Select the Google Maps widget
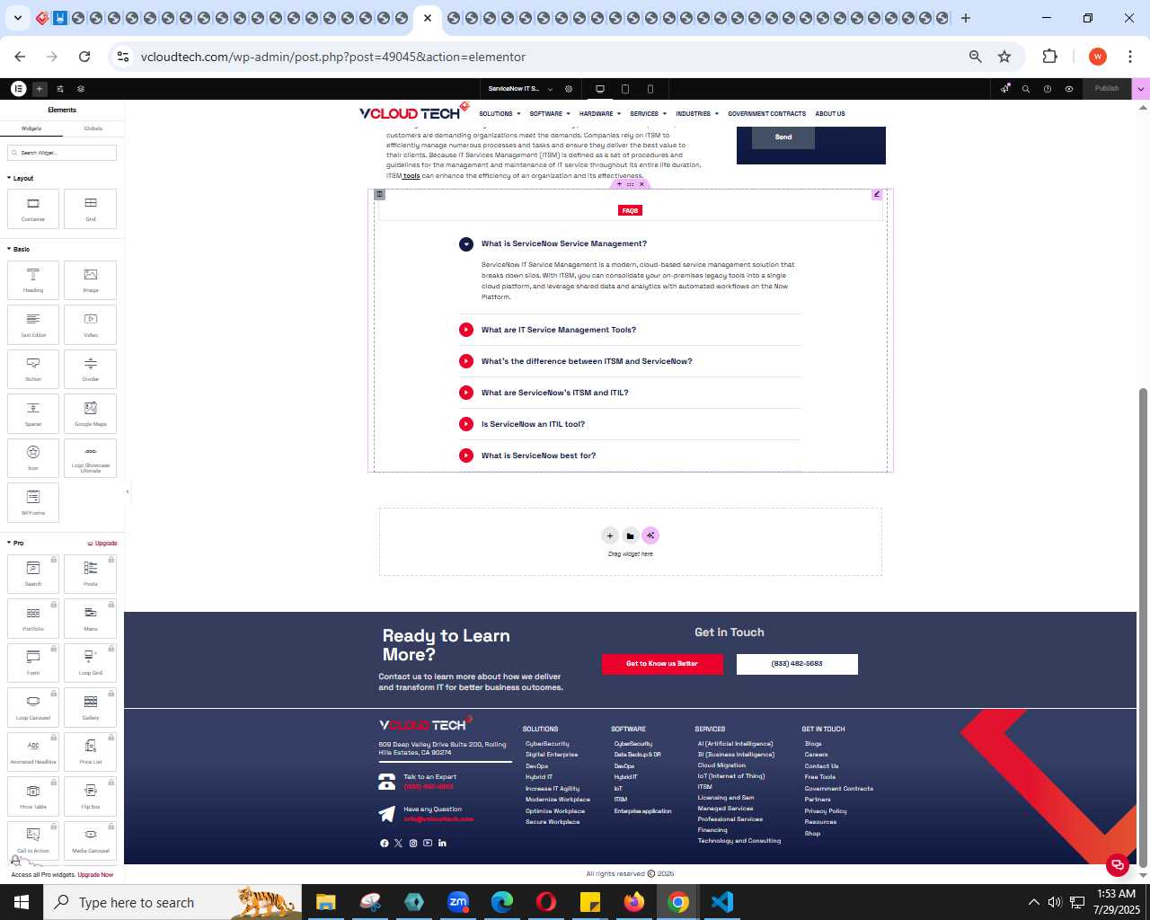The width and height of the screenshot is (1150, 920). [91, 413]
